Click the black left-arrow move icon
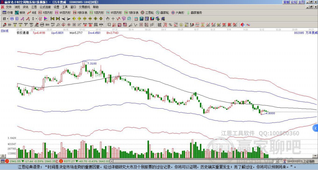The height and width of the screenshot is (170, 318). click(x=63, y=19)
